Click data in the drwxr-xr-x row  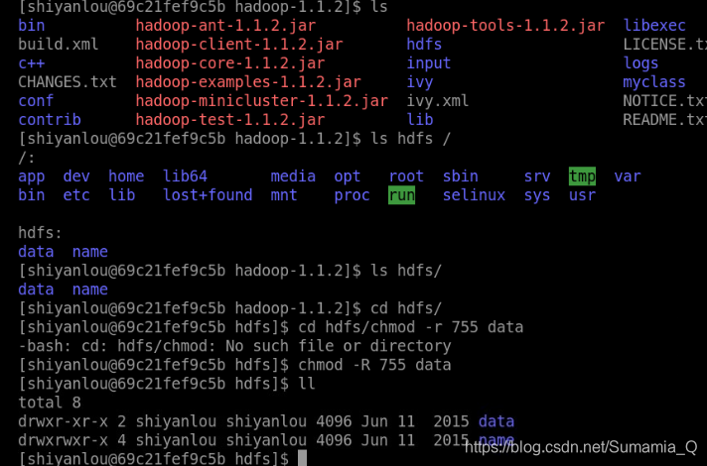pyautogui.click(x=495, y=421)
